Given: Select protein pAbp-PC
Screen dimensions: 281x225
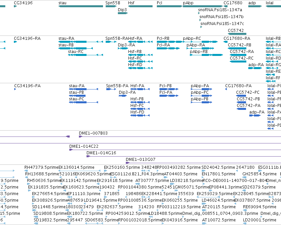Looking at the screenshot, I should [x=200, y=92].
